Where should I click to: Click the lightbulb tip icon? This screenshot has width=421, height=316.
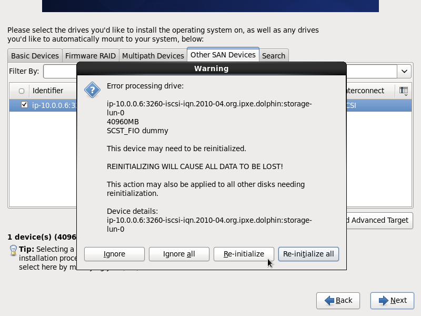pyautogui.click(x=13, y=250)
